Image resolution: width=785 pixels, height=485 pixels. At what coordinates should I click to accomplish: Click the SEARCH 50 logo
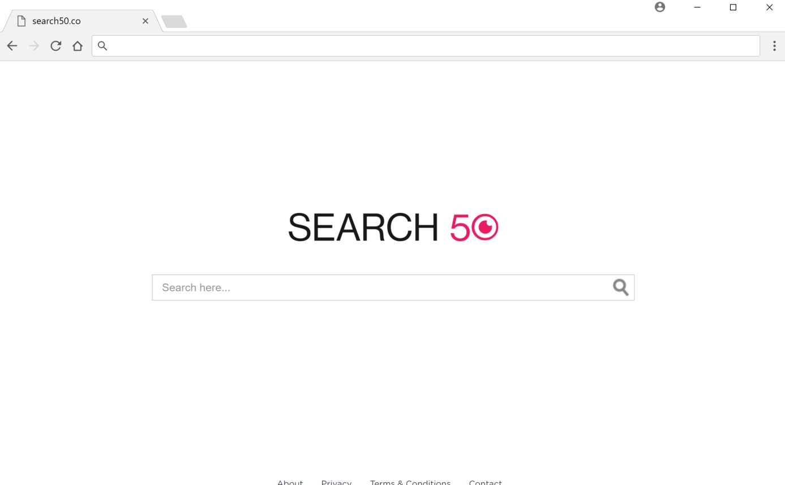pos(393,227)
